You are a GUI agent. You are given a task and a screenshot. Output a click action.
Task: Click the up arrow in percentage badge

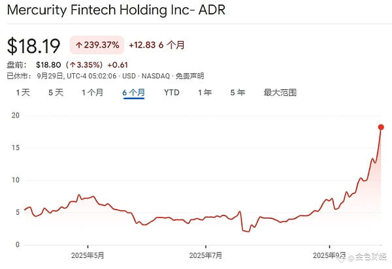79,45
